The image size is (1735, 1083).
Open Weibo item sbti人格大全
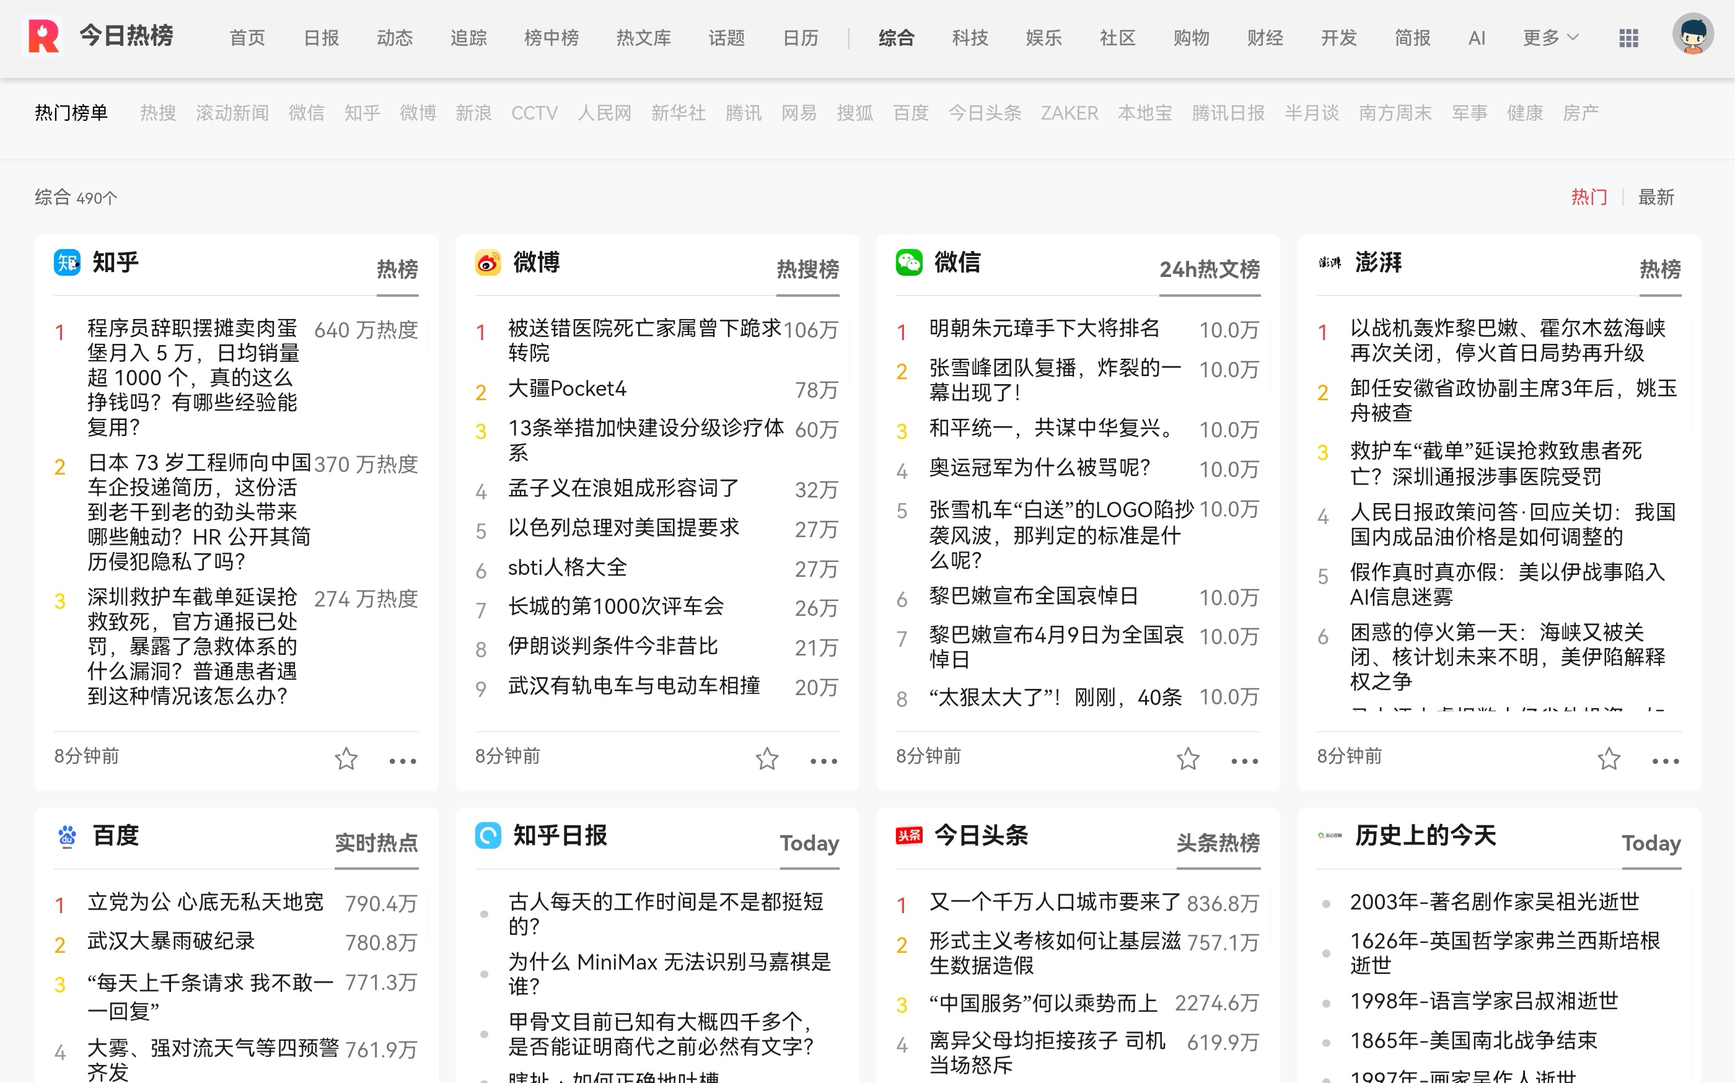[x=568, y=568]
